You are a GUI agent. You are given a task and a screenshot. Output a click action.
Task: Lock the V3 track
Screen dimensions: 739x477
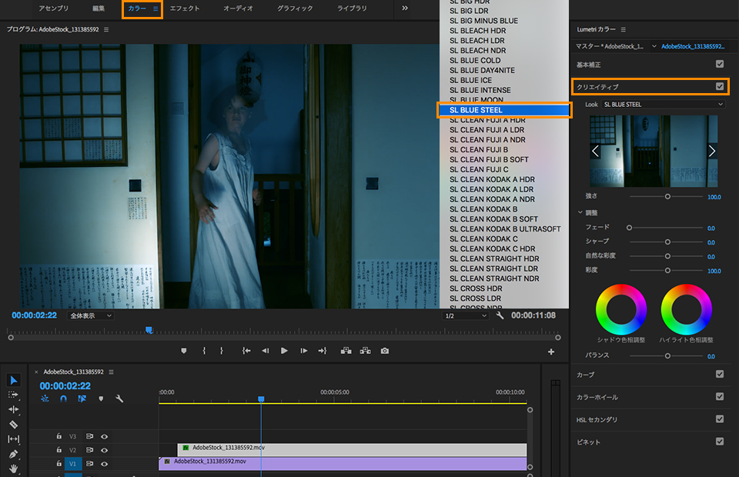pos(59,436)
